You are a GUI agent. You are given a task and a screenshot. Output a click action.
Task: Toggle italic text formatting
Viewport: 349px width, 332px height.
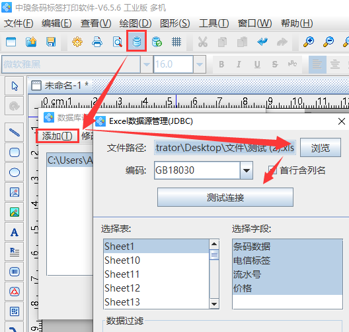[239, 64]
